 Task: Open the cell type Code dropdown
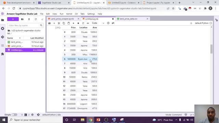[98, 23]
